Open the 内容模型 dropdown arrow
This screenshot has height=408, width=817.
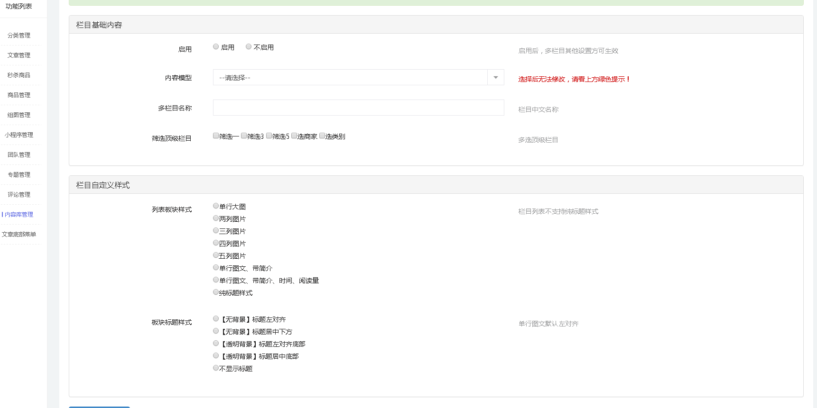[x=495, y=78]
